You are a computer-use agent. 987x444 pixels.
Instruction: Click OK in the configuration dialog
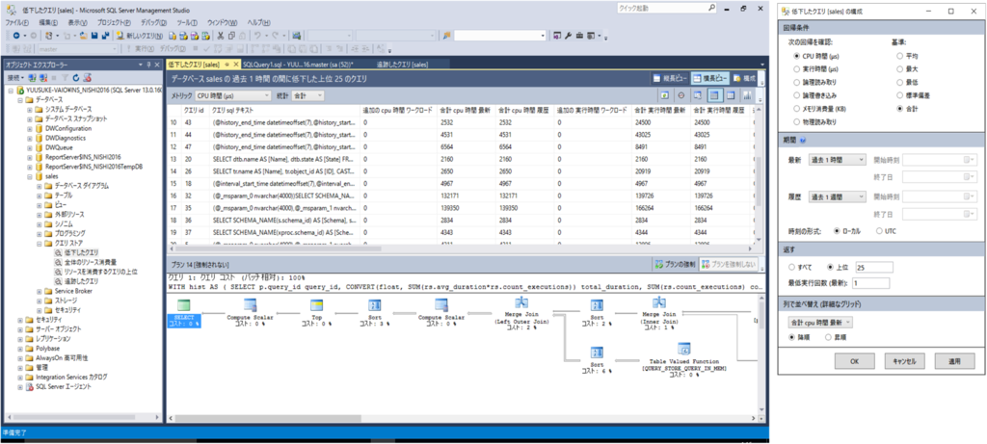854,361
